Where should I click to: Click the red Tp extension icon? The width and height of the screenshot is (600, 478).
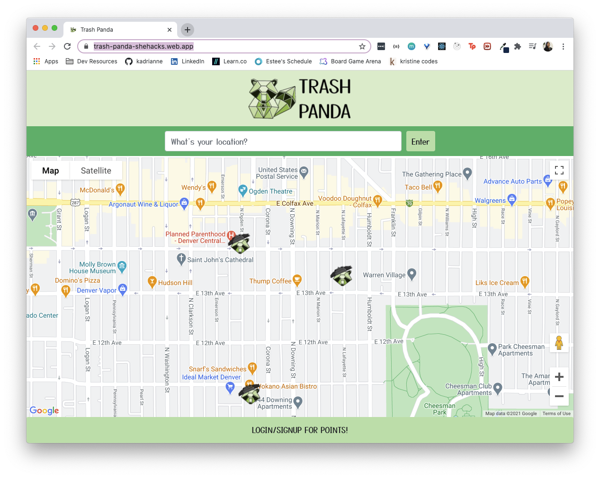pos(472,46)
